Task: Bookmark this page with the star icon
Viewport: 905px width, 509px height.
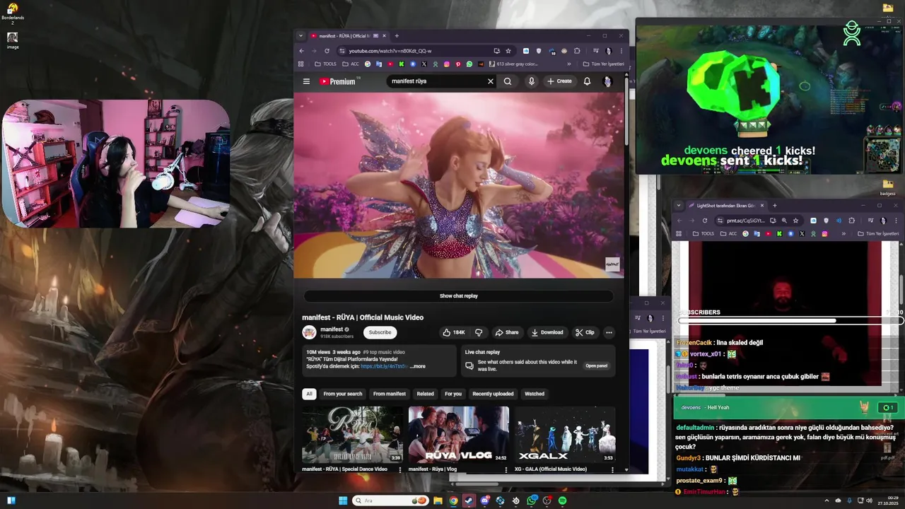Action: 508,51
